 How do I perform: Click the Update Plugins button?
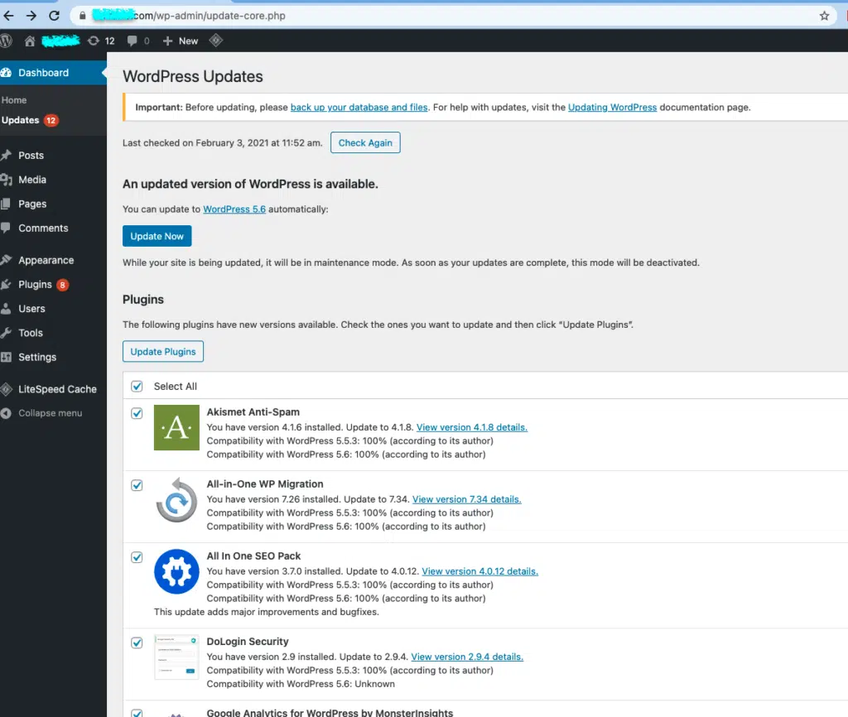(163, 352)
